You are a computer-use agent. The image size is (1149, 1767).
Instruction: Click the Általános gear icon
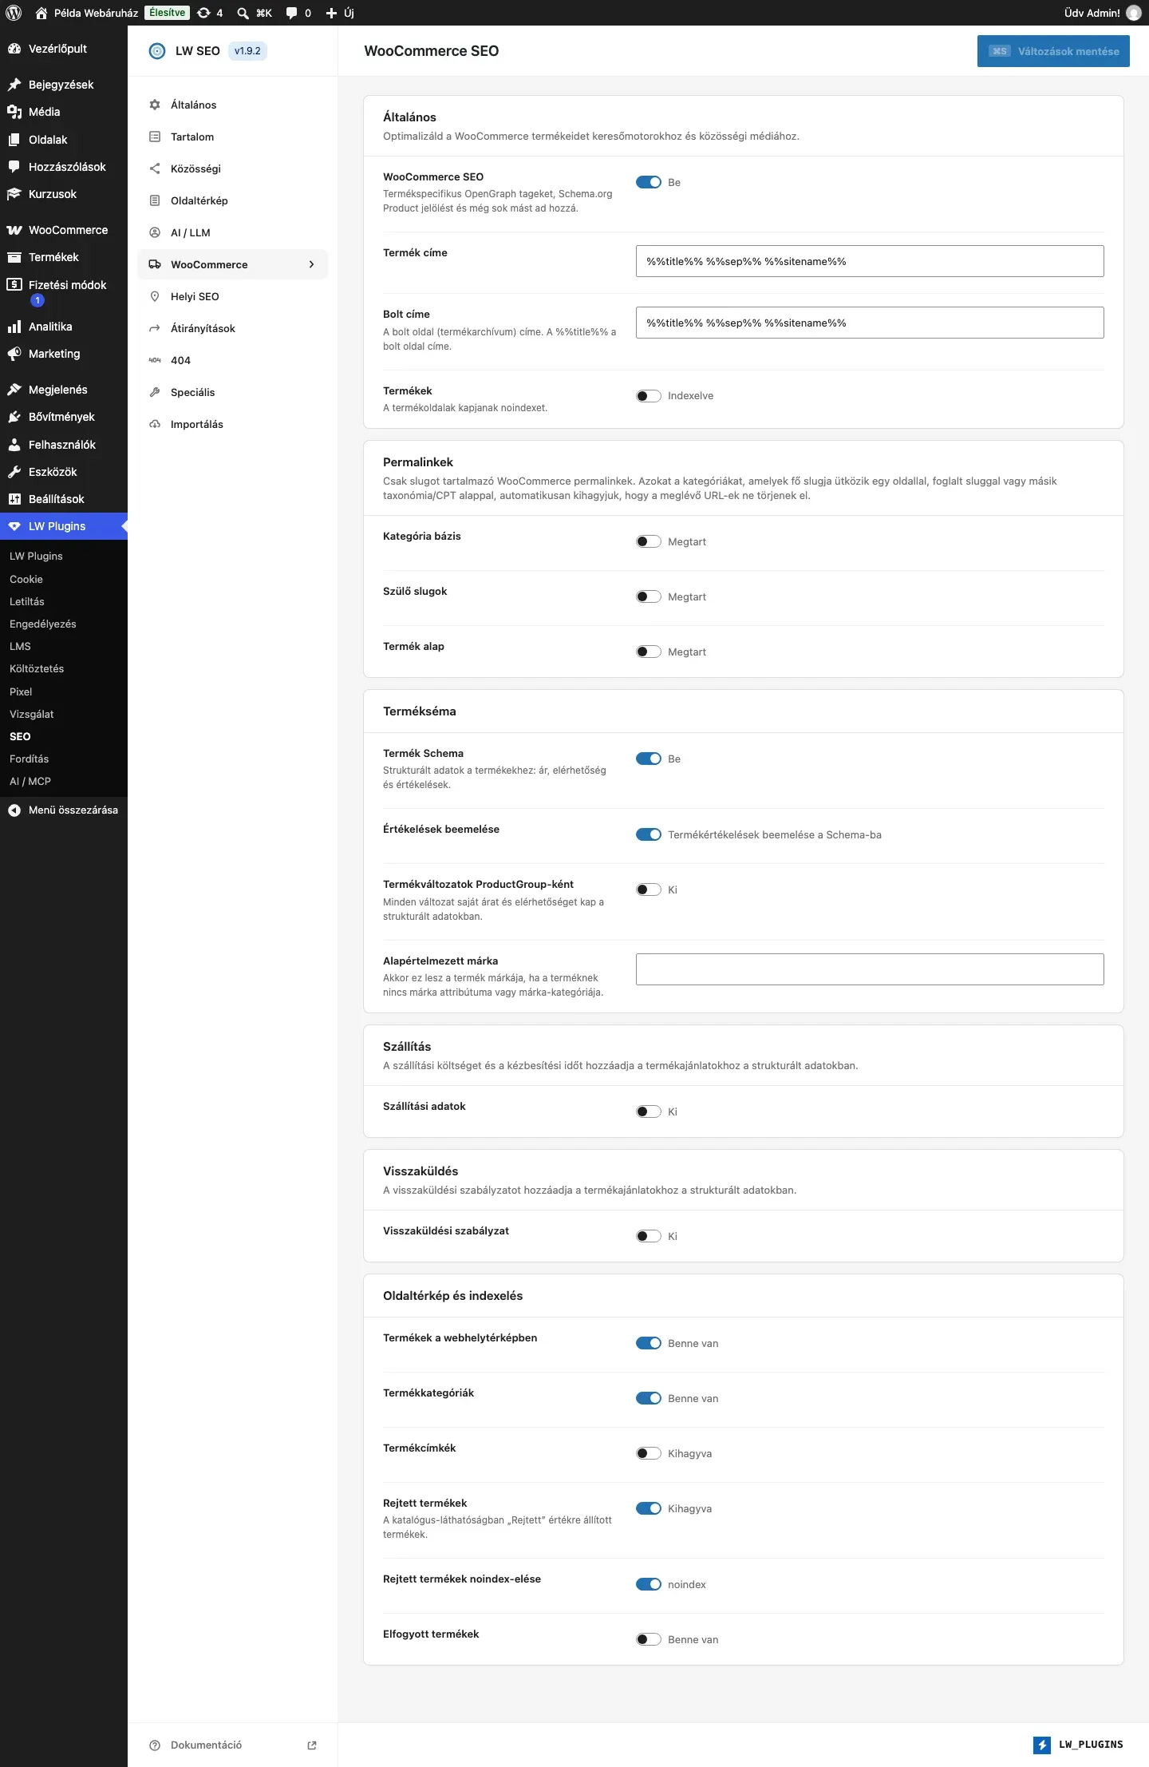pyautogui.click(x=155, y=105)
